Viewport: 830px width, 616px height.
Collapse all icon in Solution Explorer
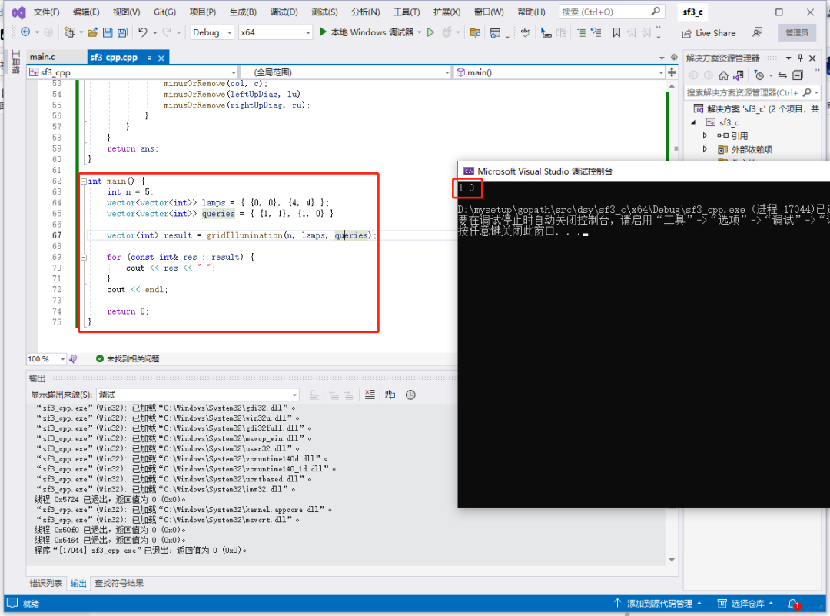pos(798,75)
